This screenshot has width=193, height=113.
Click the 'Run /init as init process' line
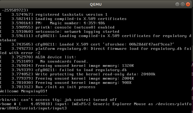point(65,87)
